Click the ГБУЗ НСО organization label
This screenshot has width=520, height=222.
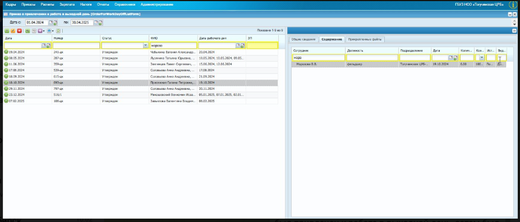[479, 4]
